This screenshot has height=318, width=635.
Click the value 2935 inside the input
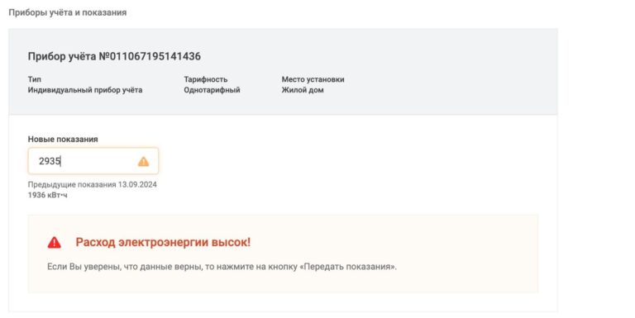point(50,161)
